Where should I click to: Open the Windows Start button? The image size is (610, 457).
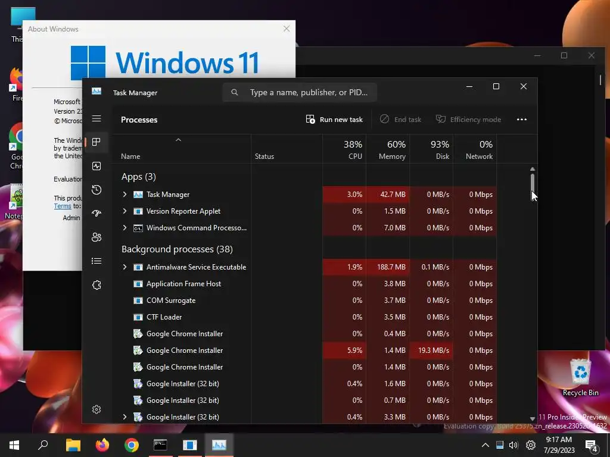(14, 445)
